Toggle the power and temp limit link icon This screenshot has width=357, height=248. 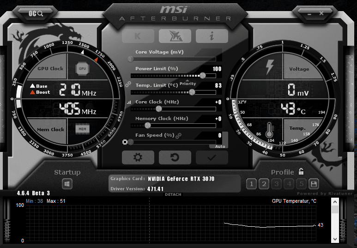[x=128, y=84]
